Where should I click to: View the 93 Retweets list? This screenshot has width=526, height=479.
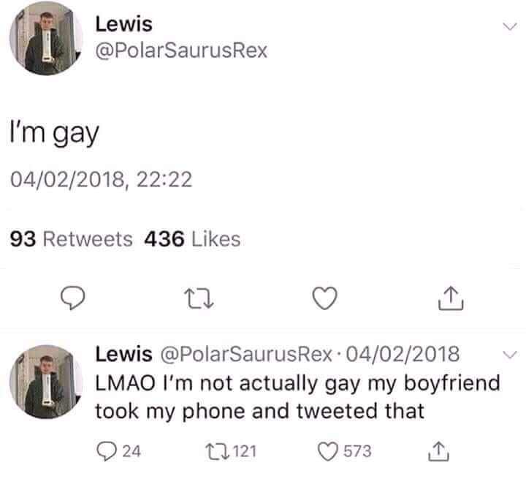coord(72,239)
